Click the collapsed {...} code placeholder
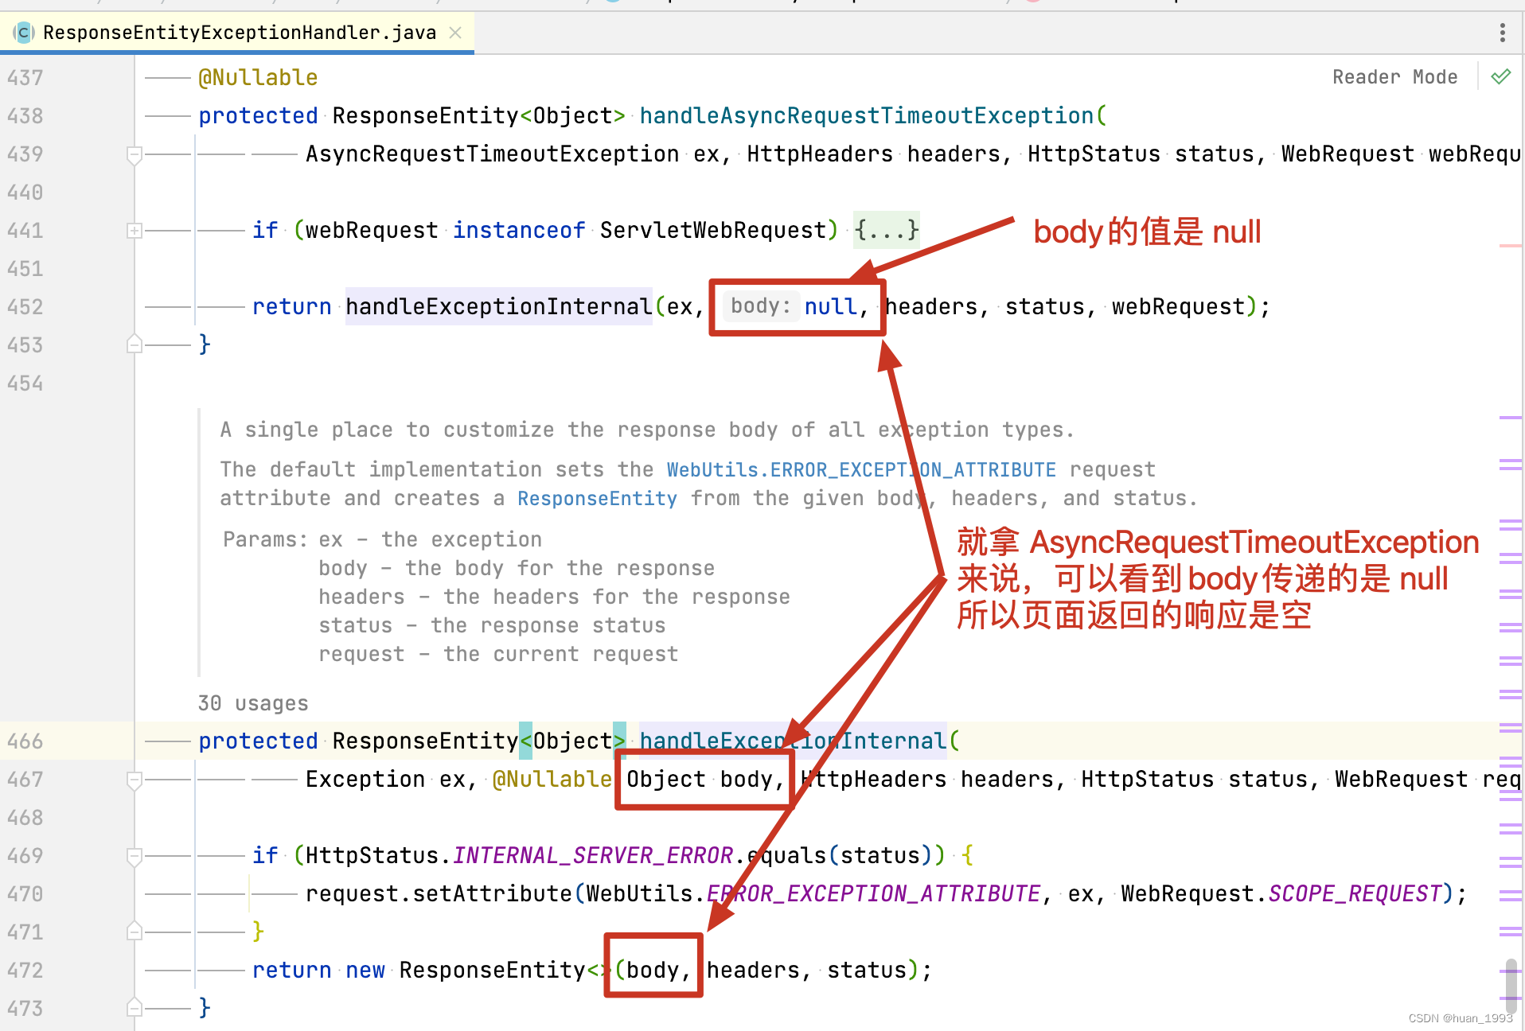The width and height of the screenshot is (1525, 1031). tap(886, 231)
